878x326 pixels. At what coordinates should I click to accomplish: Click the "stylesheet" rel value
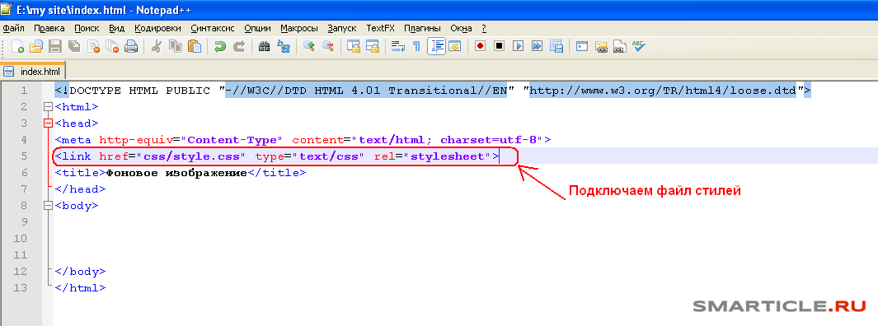tap(448, 156)
